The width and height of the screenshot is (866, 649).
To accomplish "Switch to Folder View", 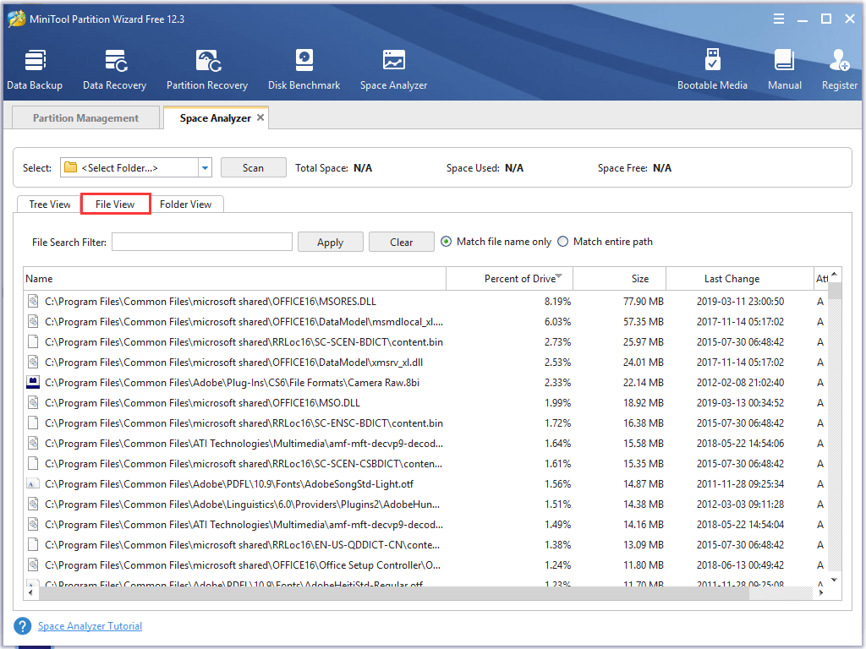I will click(185, 205).
